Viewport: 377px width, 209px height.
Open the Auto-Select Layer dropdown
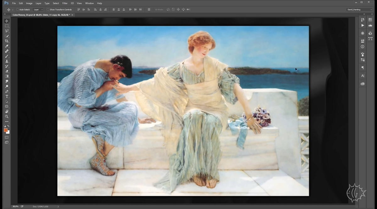[38, 9]
